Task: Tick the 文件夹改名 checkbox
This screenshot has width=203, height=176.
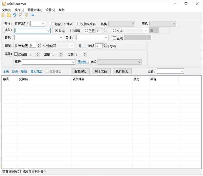Action: [79, 24]
